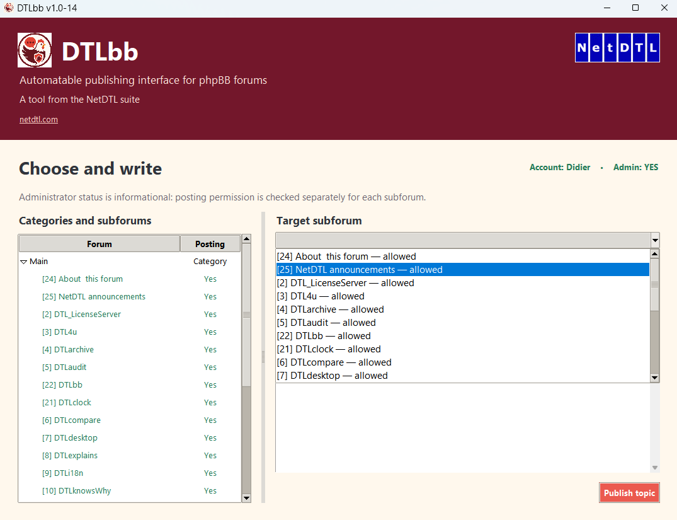Click the Publish topic button
Viewport: 677px width, 520px height.
click(x=629, y=493)
